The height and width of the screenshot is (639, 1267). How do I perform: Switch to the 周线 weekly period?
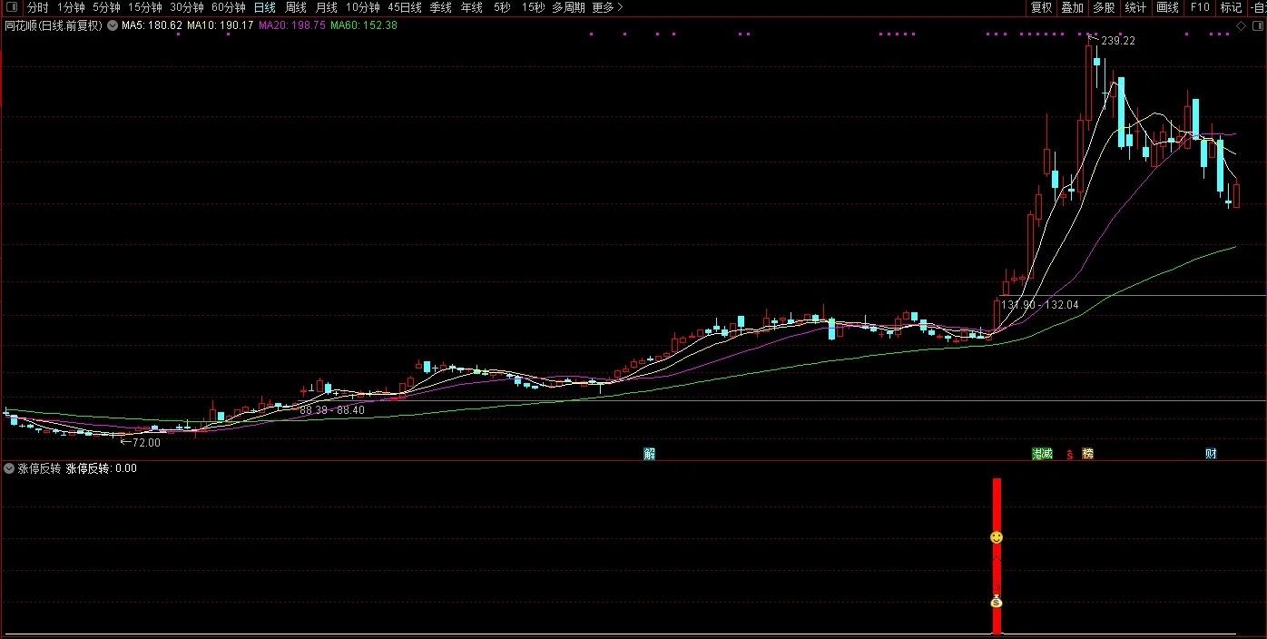pyautogui.click(x=296, y=7)
